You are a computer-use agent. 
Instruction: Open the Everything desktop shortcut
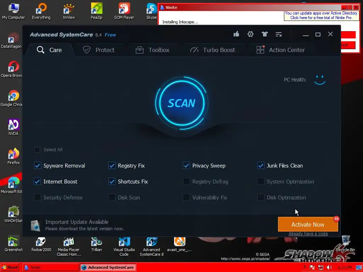point(41,11)
